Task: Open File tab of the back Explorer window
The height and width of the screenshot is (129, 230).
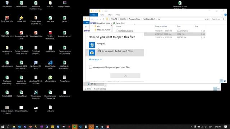Action: [x=87, y=22]
